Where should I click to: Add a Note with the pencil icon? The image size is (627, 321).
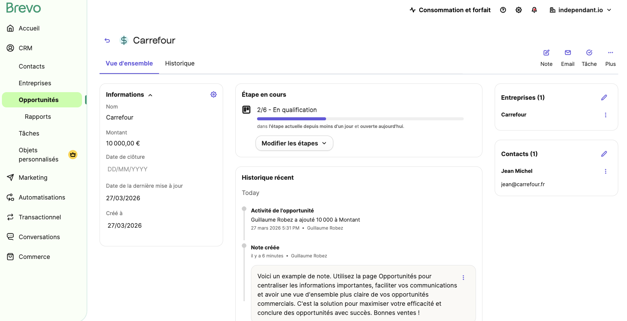(x=547, y=53)
